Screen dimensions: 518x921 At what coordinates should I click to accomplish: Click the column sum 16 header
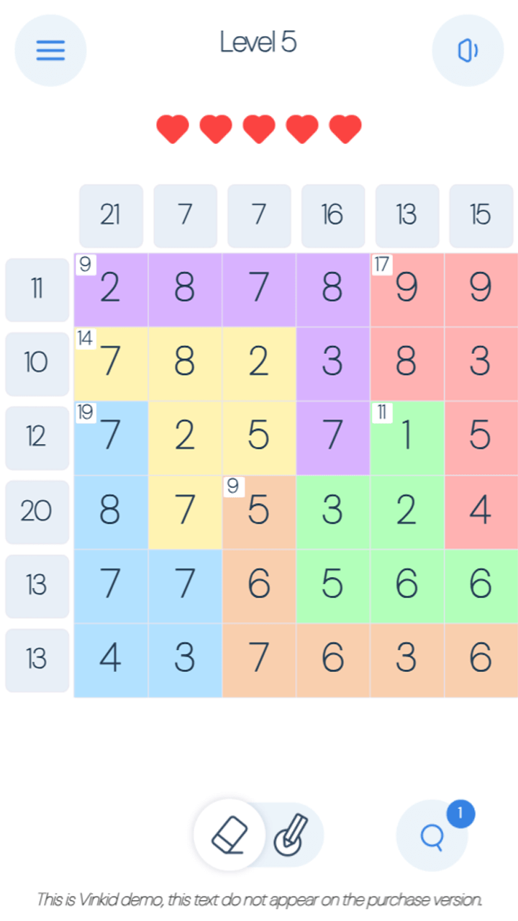tap(332, 215)
